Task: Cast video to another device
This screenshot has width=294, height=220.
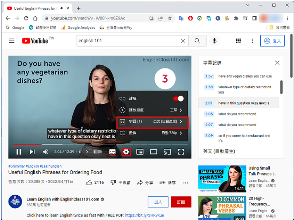Action: [167, 152]
